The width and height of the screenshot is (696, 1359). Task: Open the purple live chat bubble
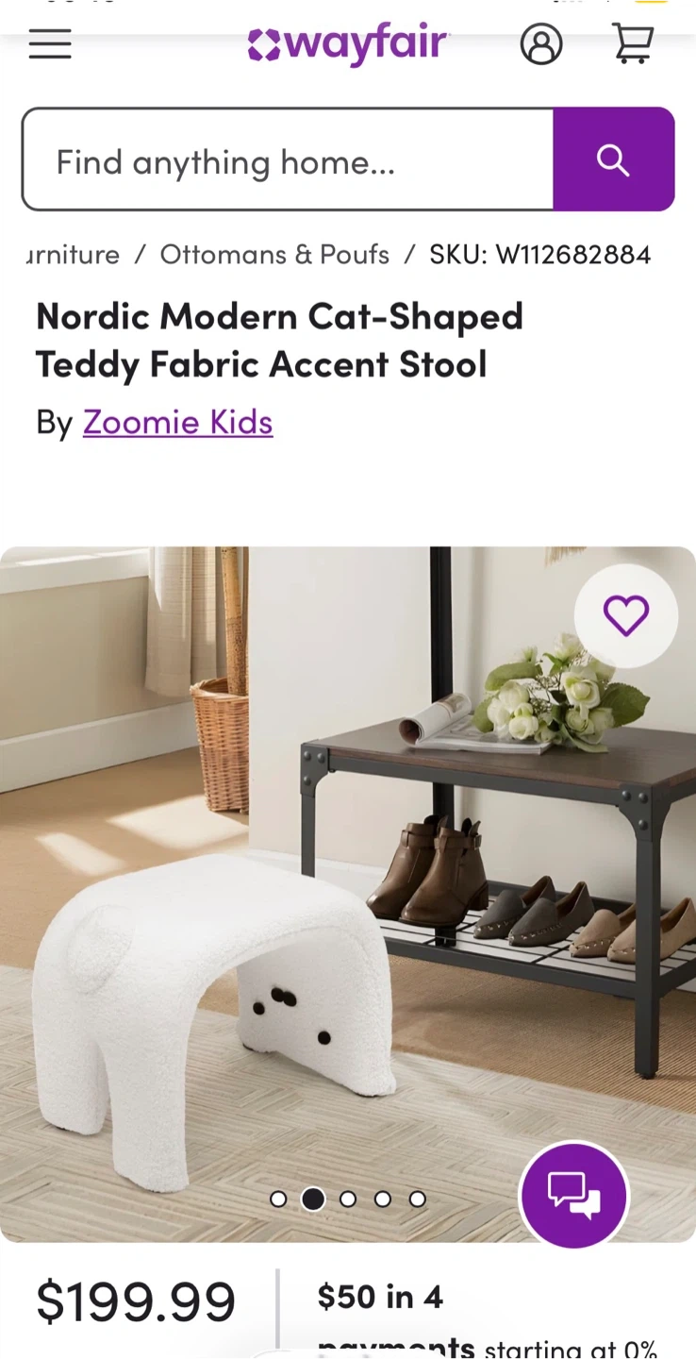pyautogui.click(x=573, y=1195)
